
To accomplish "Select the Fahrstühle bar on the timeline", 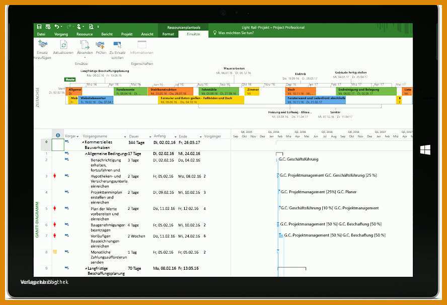I will [219, 92].
